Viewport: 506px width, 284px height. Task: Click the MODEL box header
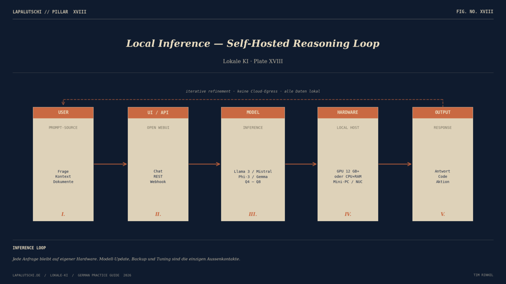tap(253, 113)
